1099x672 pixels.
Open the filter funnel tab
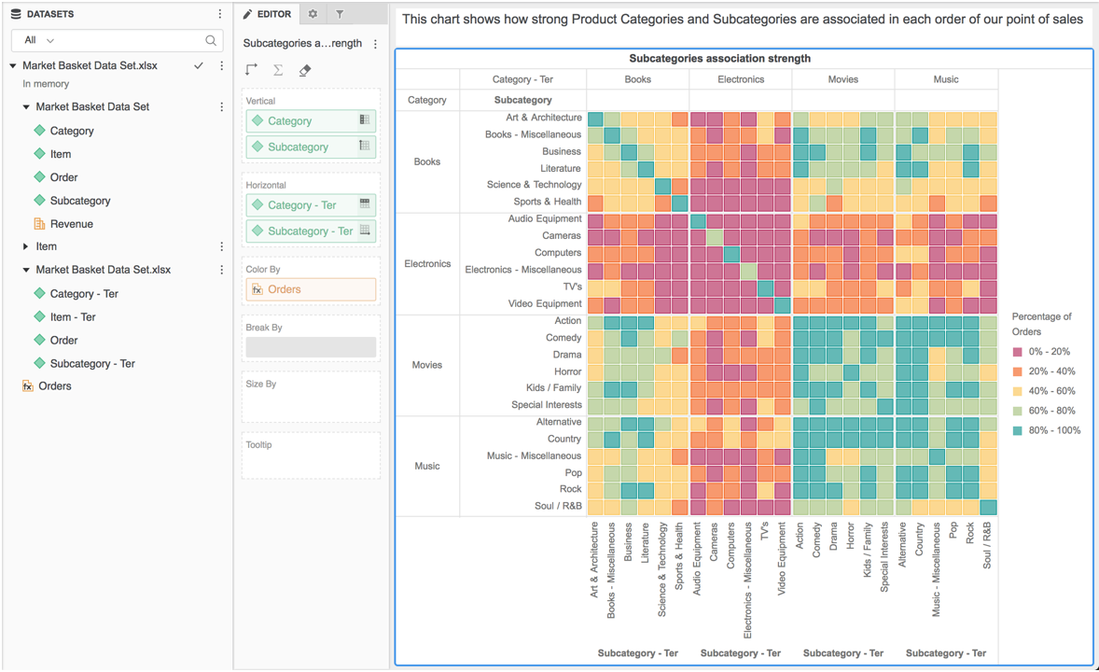click(x=340, y=14)
